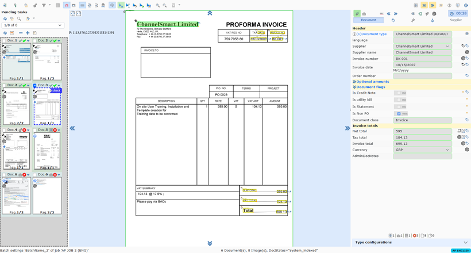
Task: Click the refresh icon under Pending tasks
Action: (5, 18)
